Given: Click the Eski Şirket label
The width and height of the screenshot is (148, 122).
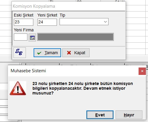Looking at the screenshot, I should tap(24, 15).
